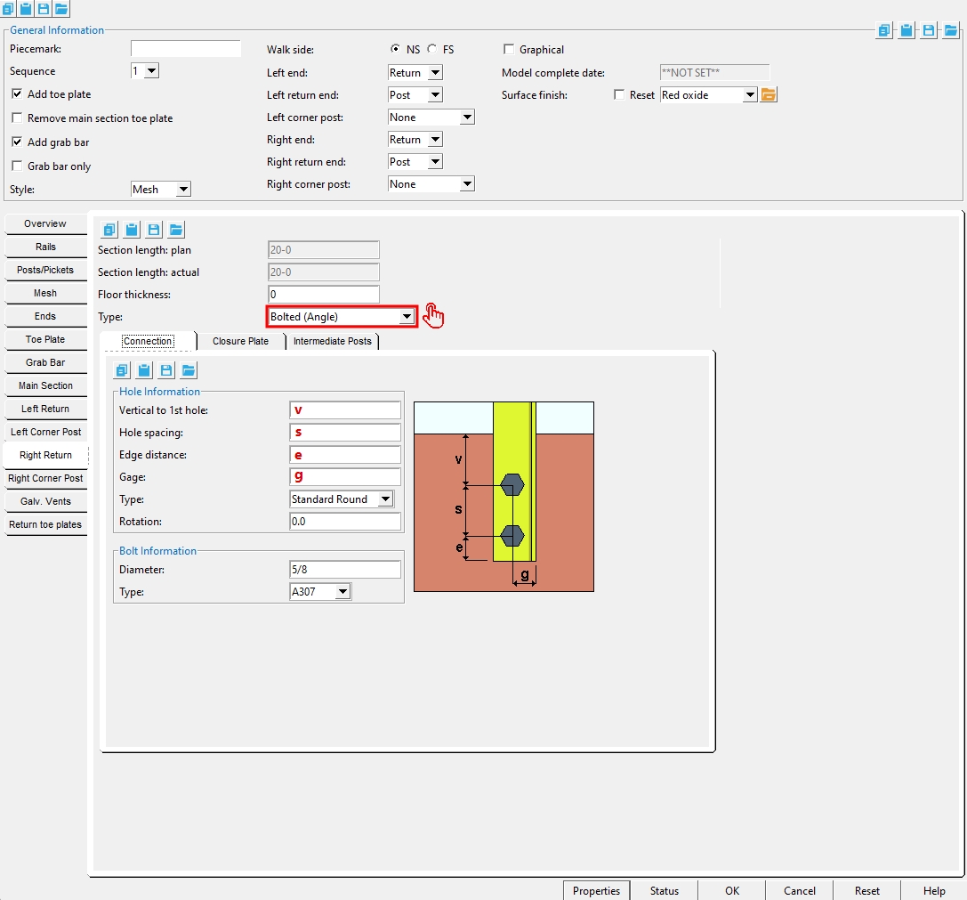Screen dimensions: 967x900
Task: Uncheck the Add grab bar option
Action: click(x=17, y=142)
